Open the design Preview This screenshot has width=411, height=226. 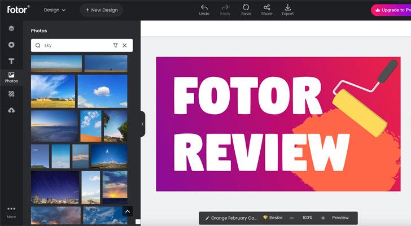click(x=340, y=218)
